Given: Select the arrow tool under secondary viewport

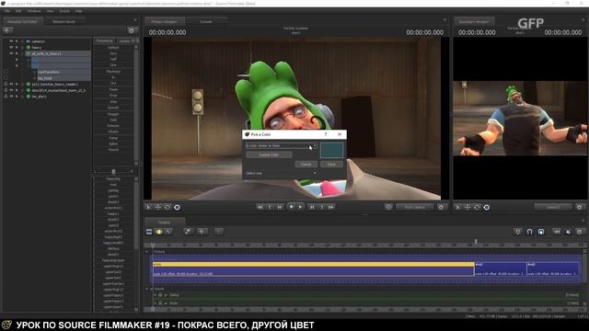Looking at the screenshot, I should coord(458,207).
